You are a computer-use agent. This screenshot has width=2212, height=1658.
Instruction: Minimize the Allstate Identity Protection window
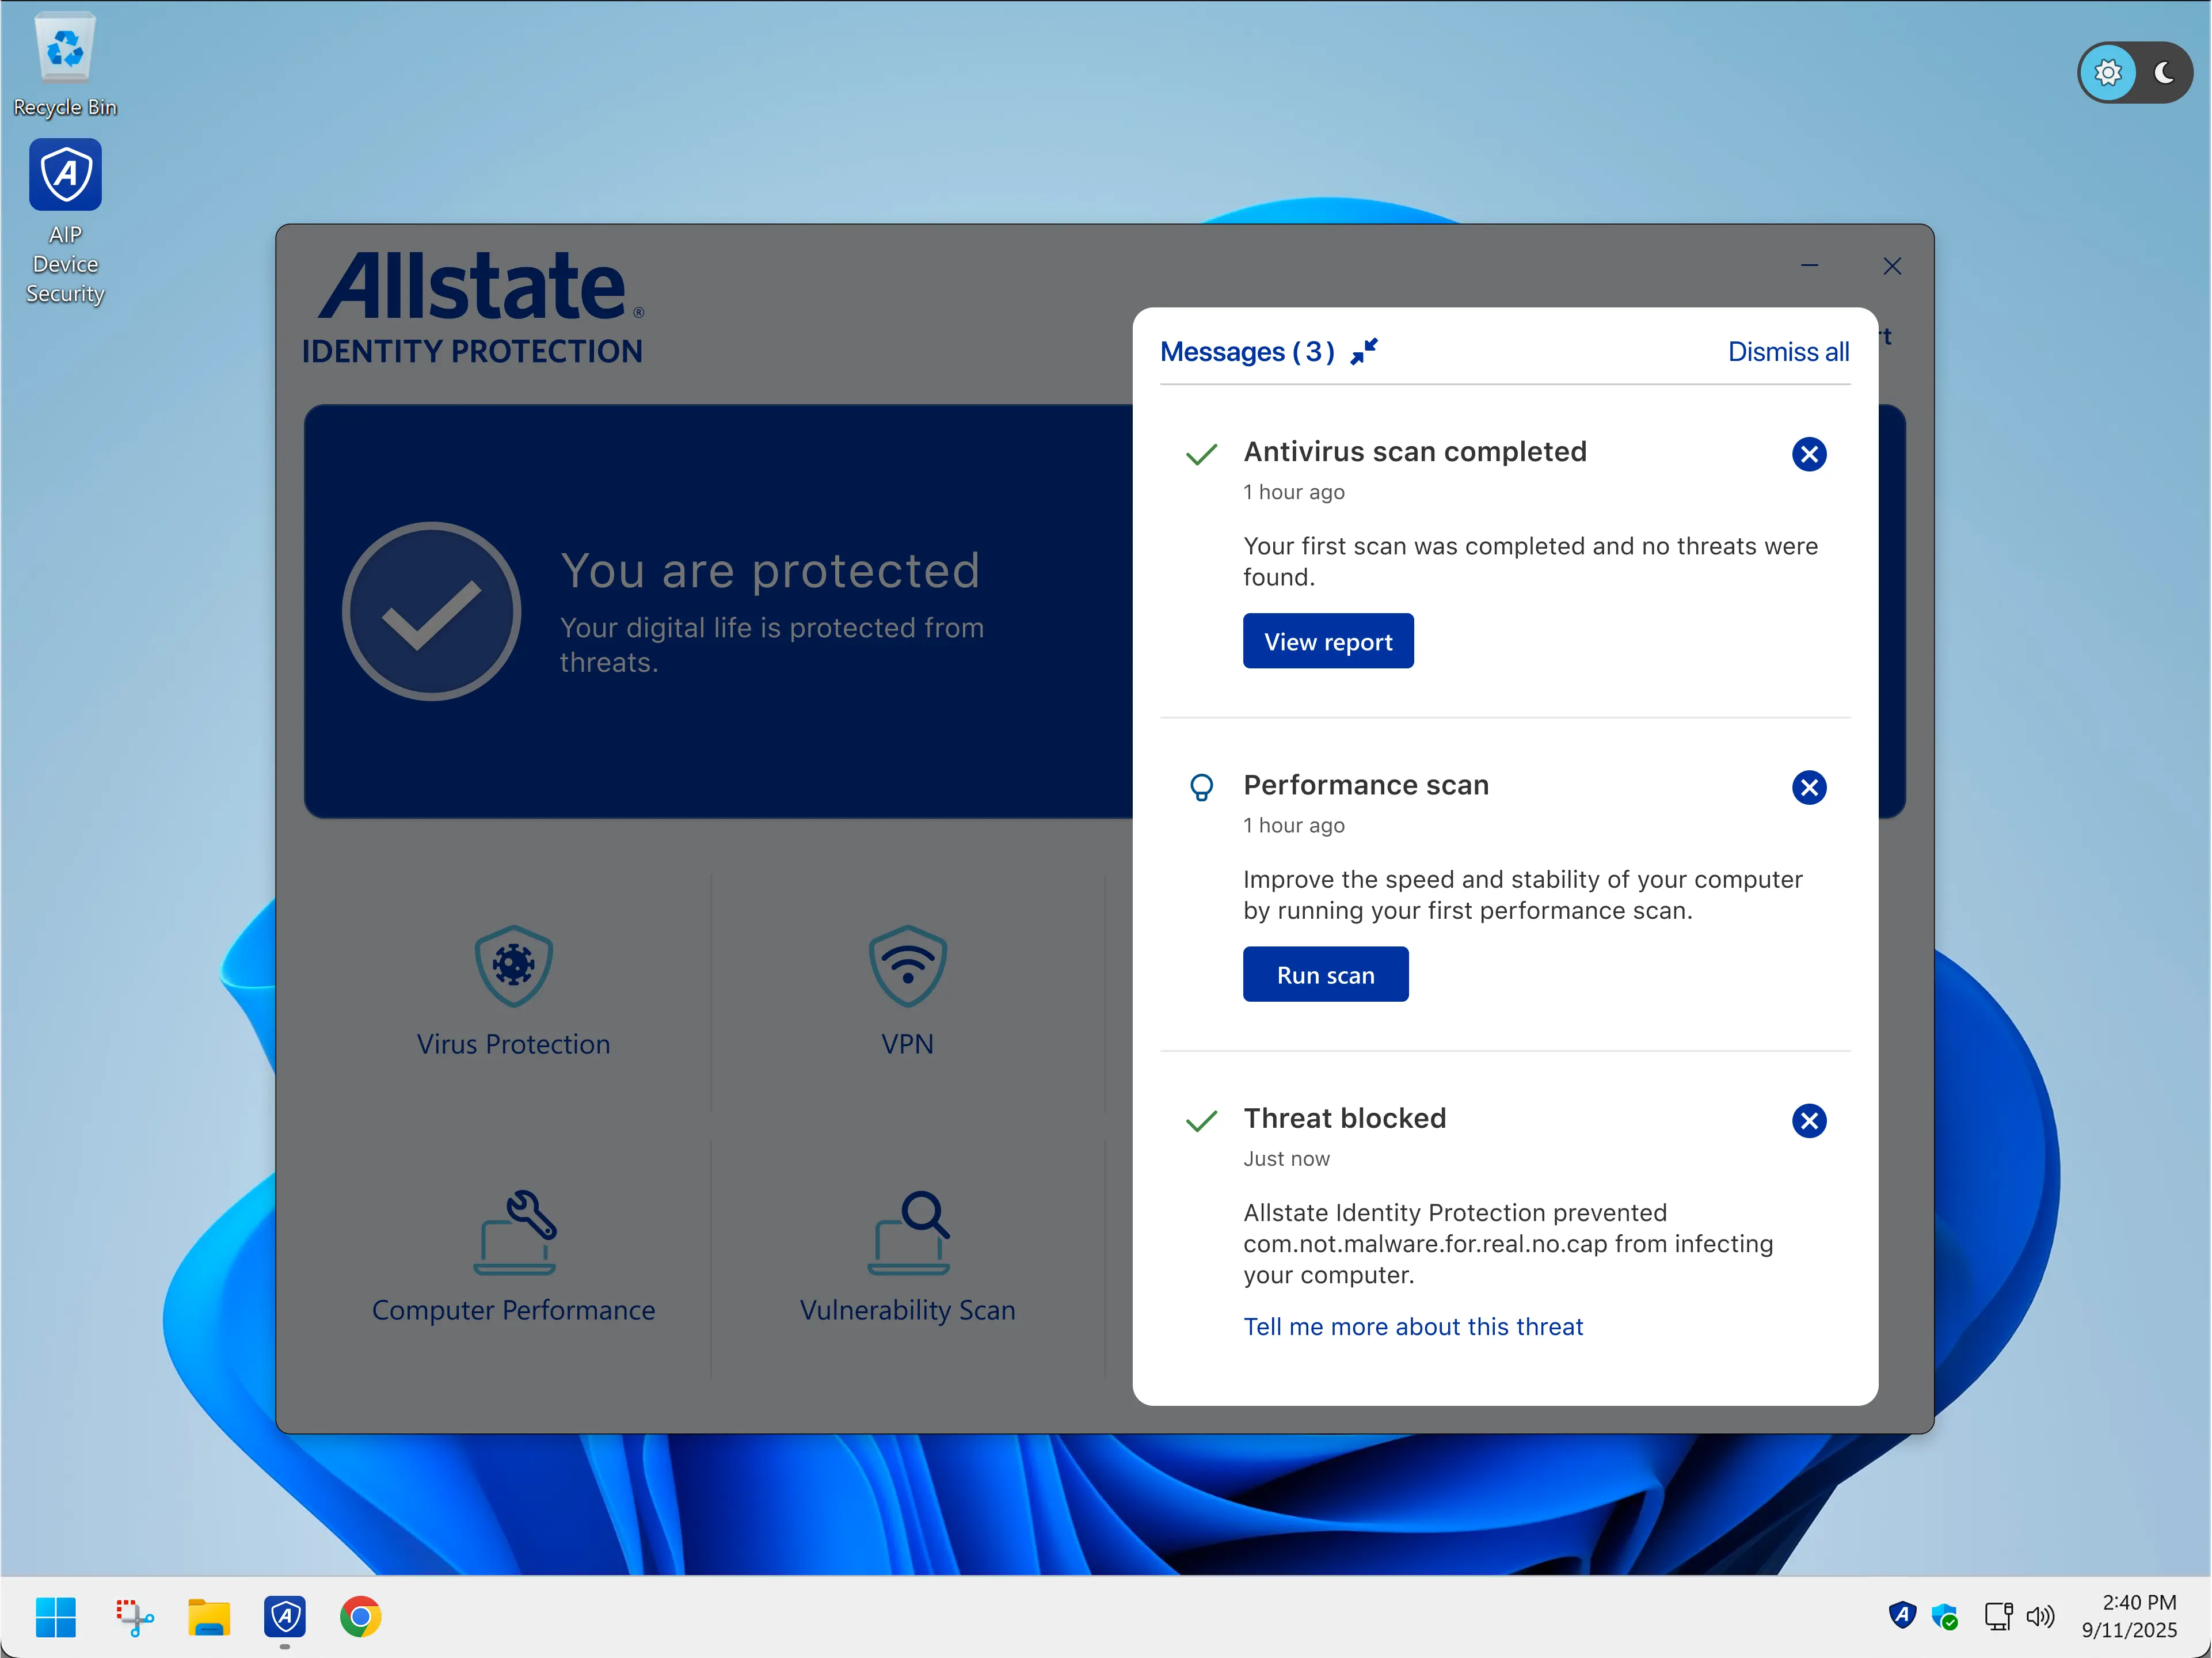pyautogui.click(x=1809, y=266)
